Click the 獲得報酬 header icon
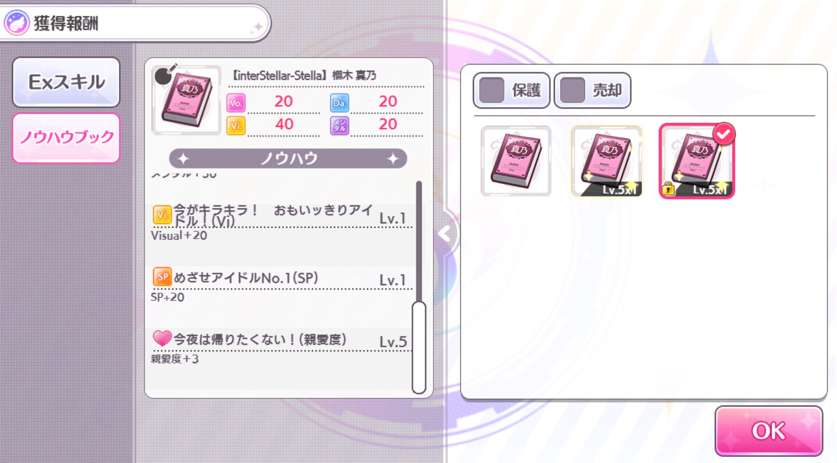Image resolution: width=837 pixels, height=463 pixels. click(x=17, y=23)
